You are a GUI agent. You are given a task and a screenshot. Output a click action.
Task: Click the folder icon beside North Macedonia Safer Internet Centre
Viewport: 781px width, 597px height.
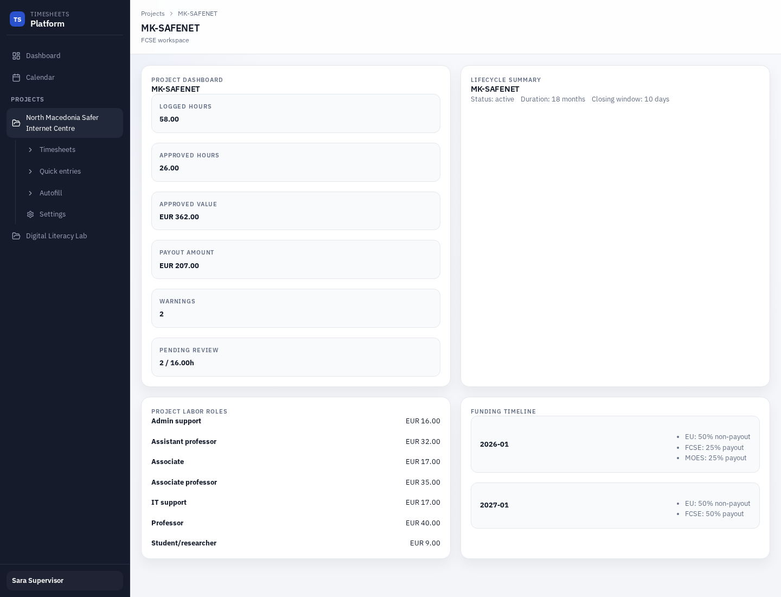point(17,123)
